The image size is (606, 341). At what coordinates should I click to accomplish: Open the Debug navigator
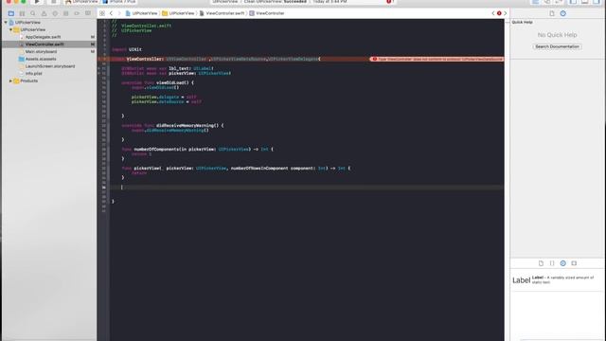pos(65,13)
